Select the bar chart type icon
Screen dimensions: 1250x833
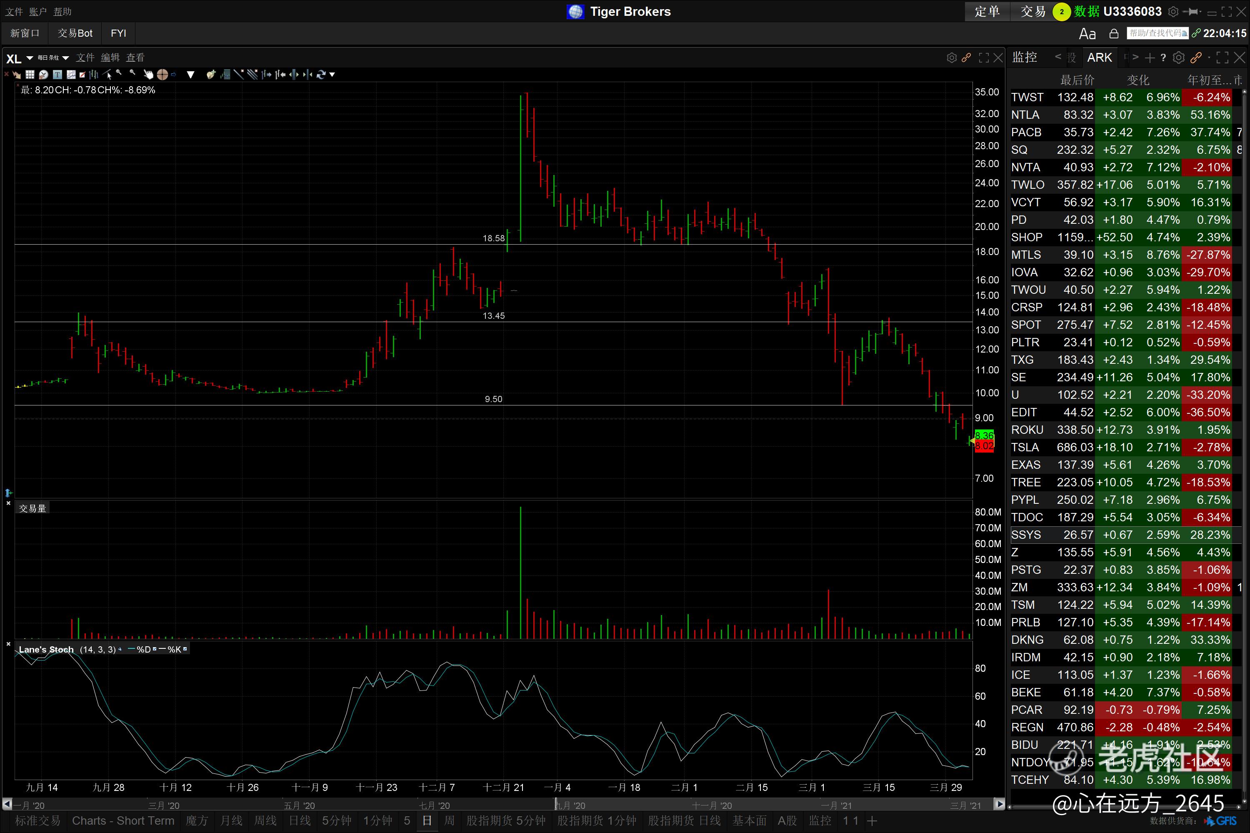pyautogui.click(x=93, y=75)
